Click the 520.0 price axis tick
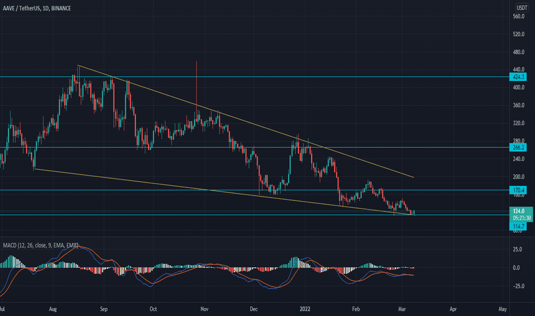The height and width of the screenshot is (316, 535). 518,34
